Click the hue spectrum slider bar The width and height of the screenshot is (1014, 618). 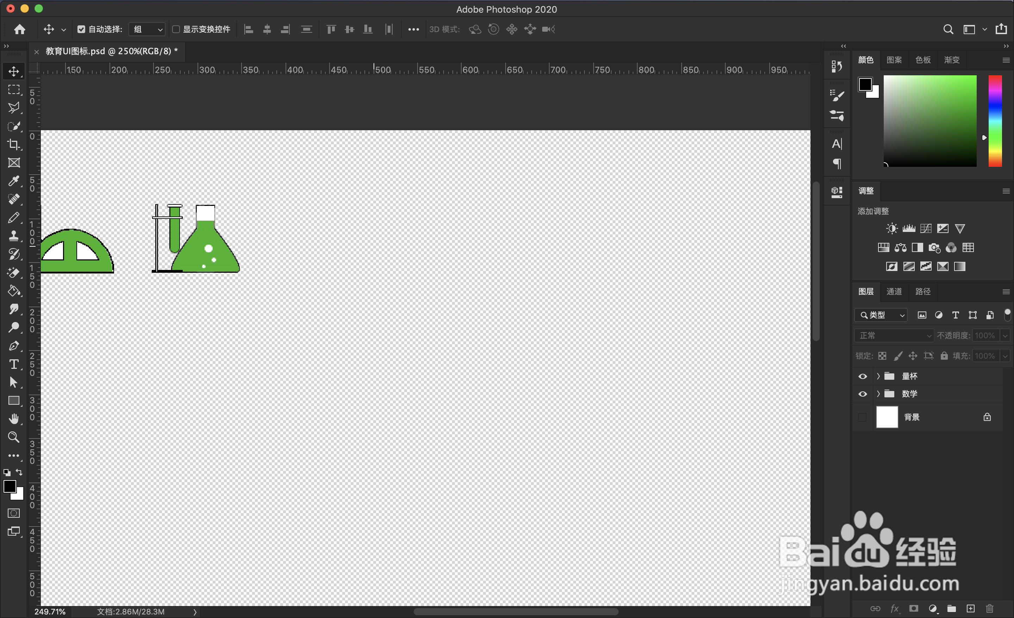tap(995, 121)
